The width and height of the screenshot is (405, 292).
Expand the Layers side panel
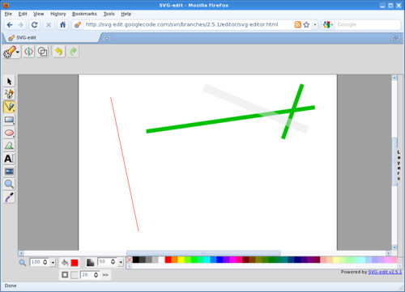tap(399, 165)
